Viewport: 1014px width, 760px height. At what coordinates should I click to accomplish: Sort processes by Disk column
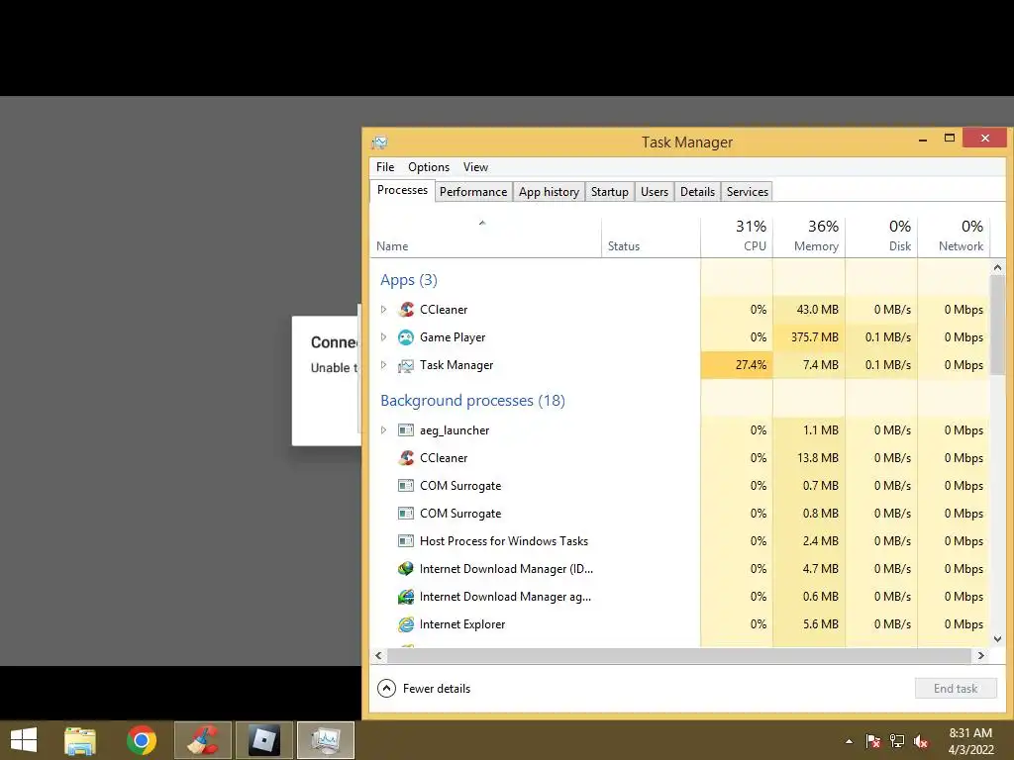click(881, 237)
